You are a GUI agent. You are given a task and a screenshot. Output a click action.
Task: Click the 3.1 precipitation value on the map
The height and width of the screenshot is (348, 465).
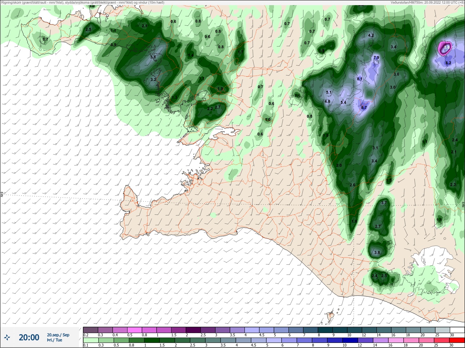coord(375,148)
